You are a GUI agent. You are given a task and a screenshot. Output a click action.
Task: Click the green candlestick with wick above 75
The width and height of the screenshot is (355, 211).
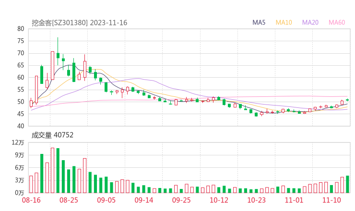pos(58,51)
